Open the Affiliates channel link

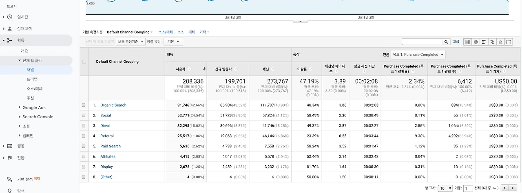pyautogui.click(x=108, y=156)
